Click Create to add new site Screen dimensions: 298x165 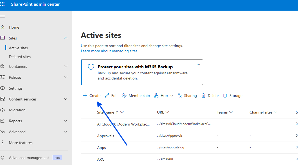(92, 96)
